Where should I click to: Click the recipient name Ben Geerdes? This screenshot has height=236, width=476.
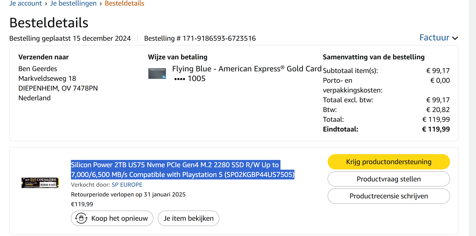tap(38, 69)
